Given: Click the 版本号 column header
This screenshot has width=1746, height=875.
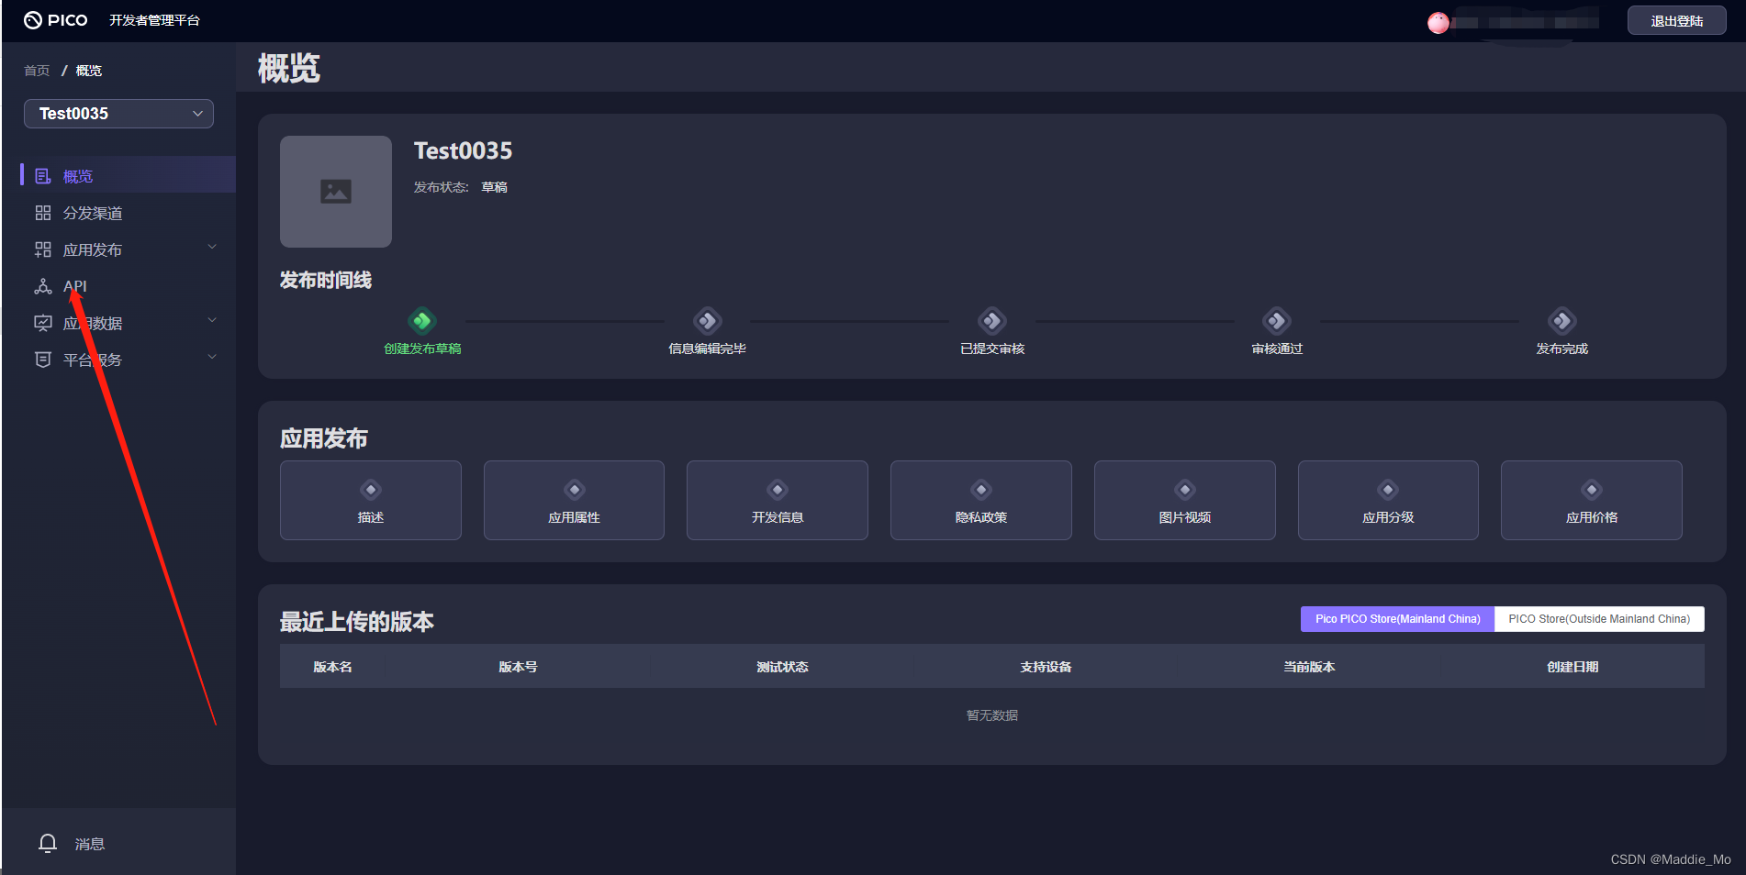Looking at the screenshot, I should pos(518,667).
